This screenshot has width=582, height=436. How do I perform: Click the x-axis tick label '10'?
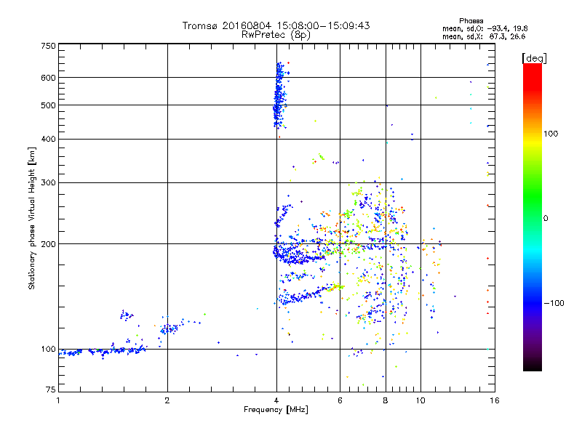420,400
